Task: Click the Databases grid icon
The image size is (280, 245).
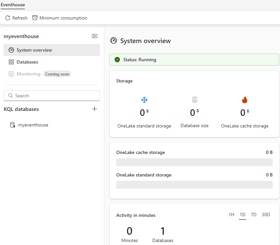Action: pos(11,62)
